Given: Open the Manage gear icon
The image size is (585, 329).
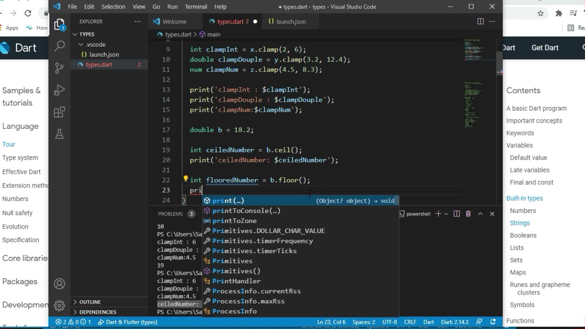Looking at the screenshot, I should (x=59, y=306).
